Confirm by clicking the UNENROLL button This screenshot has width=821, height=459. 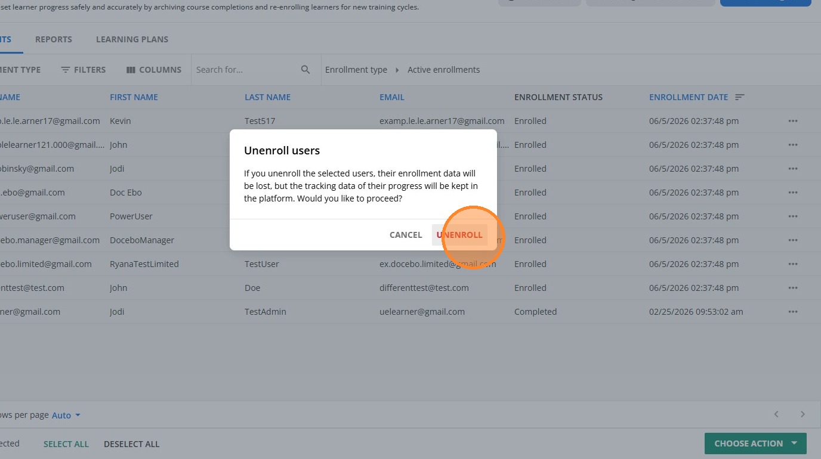pyautogui.click(x=459, y=235)
